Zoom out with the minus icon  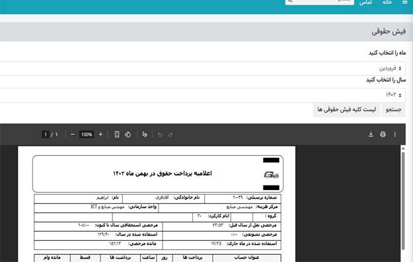[73, 135]
